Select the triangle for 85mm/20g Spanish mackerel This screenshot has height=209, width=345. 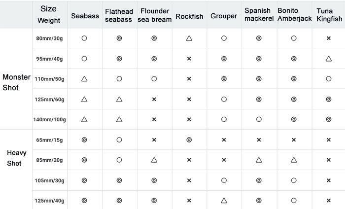coord(259,160)
